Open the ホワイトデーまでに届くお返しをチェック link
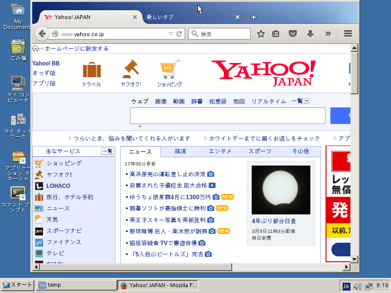The width and height of the screenshot is (391, 293). (264, 138)
